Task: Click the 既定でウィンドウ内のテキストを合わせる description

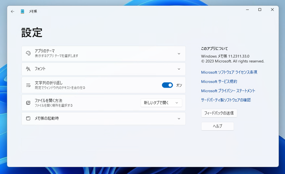Action: [x=60, y=88]
